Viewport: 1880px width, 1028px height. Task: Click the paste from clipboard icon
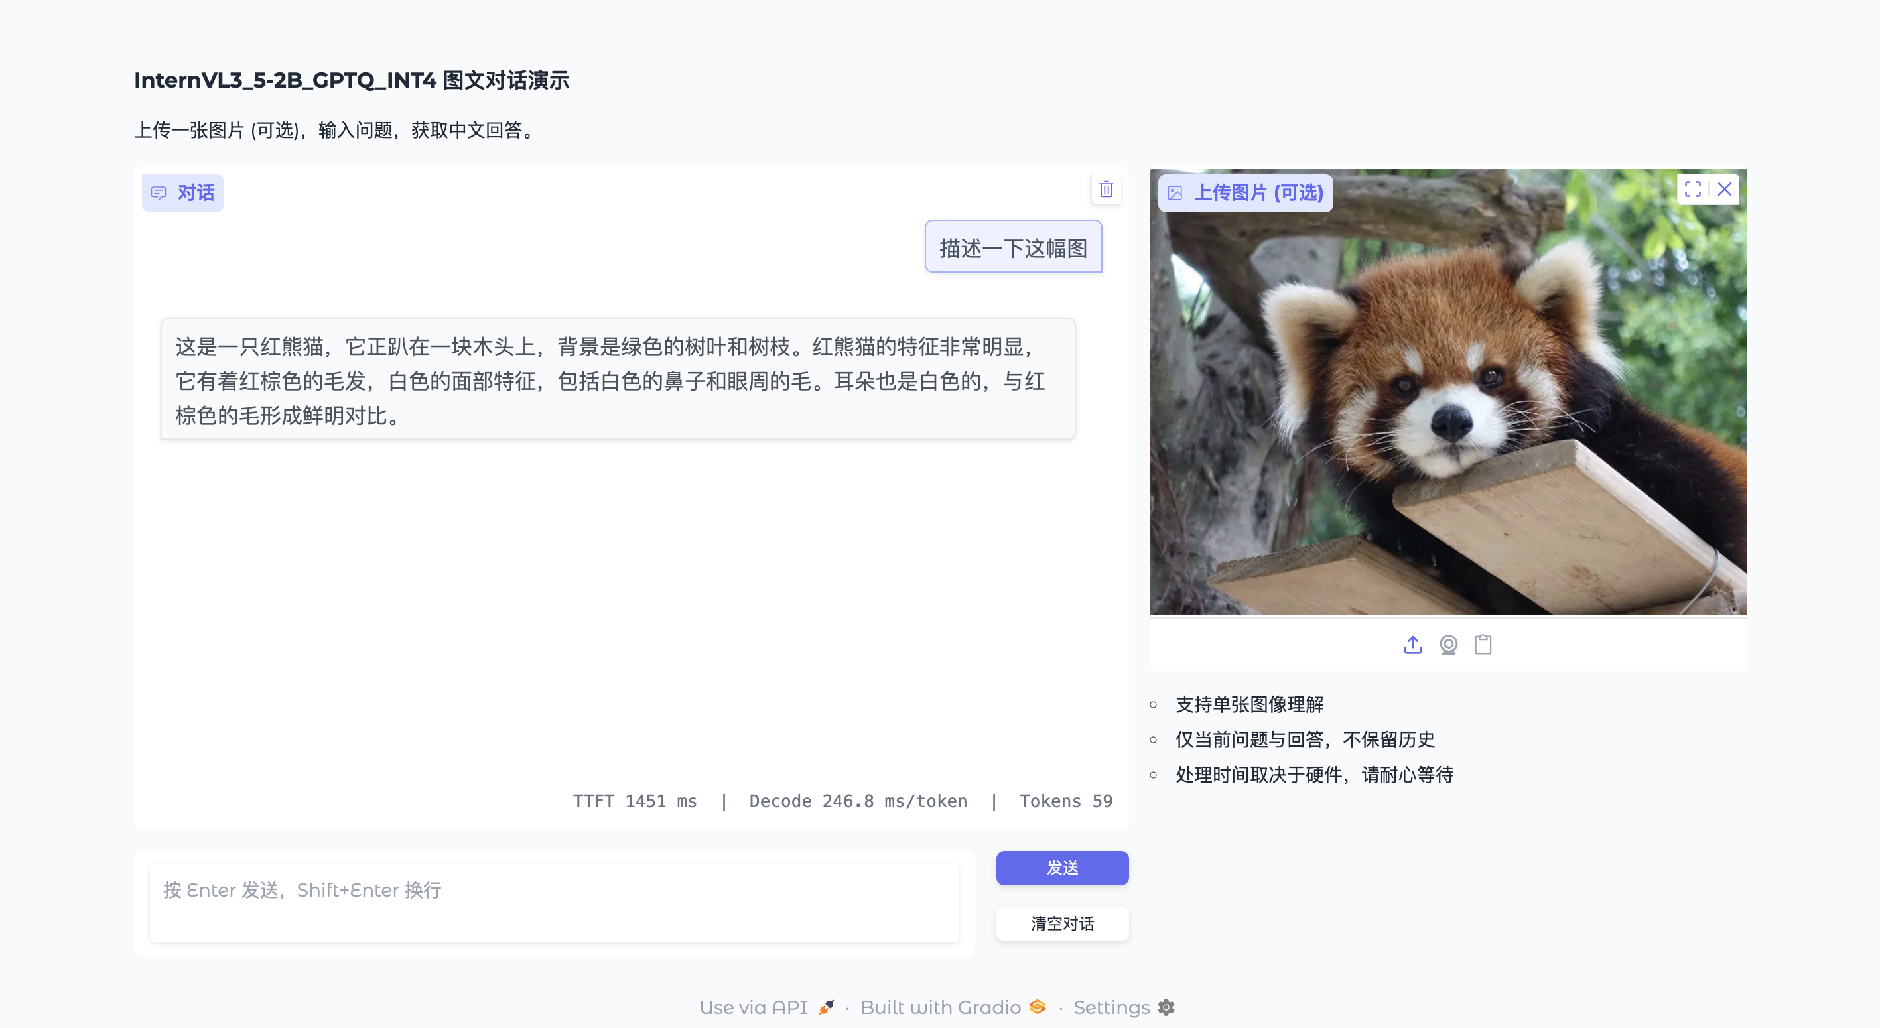point(1483,645)
